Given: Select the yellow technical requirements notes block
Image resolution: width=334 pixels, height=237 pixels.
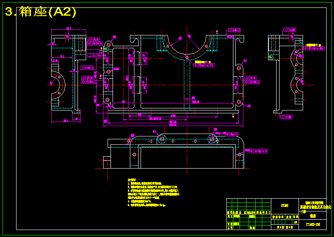Looking at the screenshot, I should point(153,193).
